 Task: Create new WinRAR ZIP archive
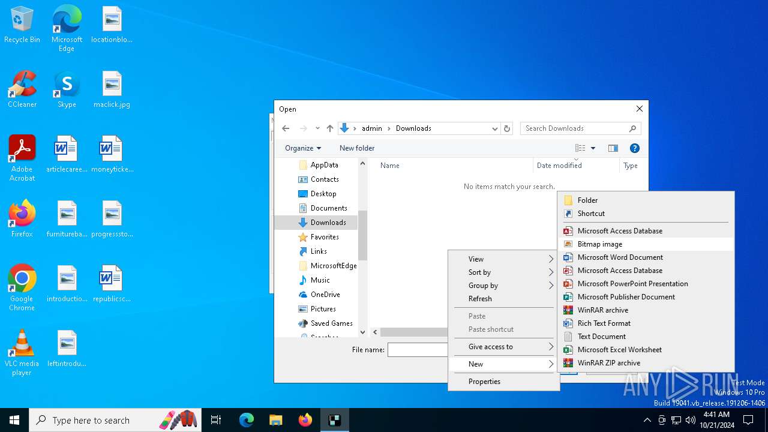646,363
